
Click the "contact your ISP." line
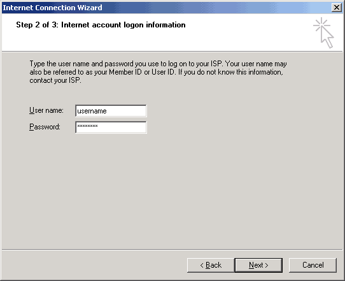pyautogui.click(x=55, y=80)
